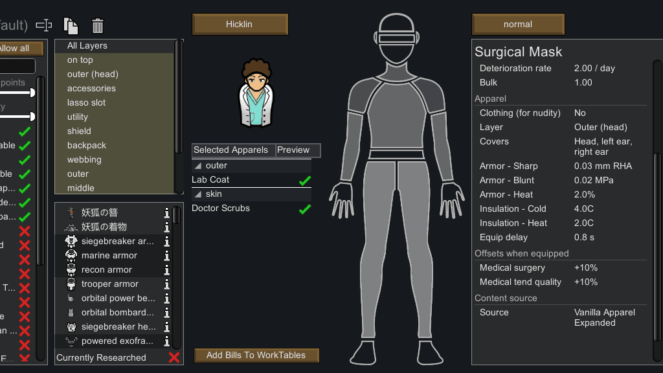Click the Allow all button

(x=21, y=48)
